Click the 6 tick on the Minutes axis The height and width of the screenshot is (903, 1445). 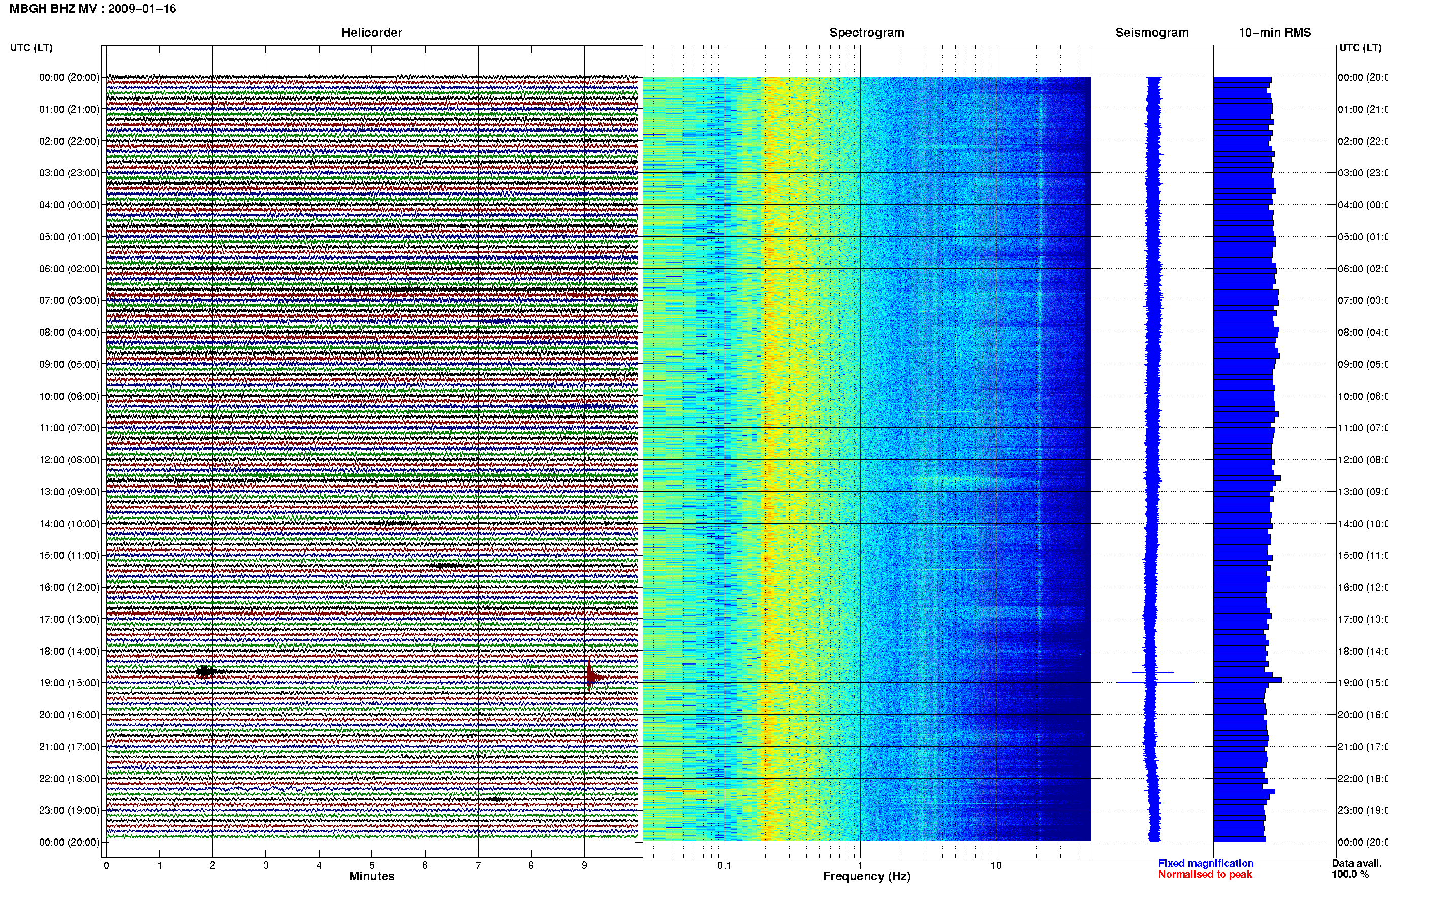425,866
